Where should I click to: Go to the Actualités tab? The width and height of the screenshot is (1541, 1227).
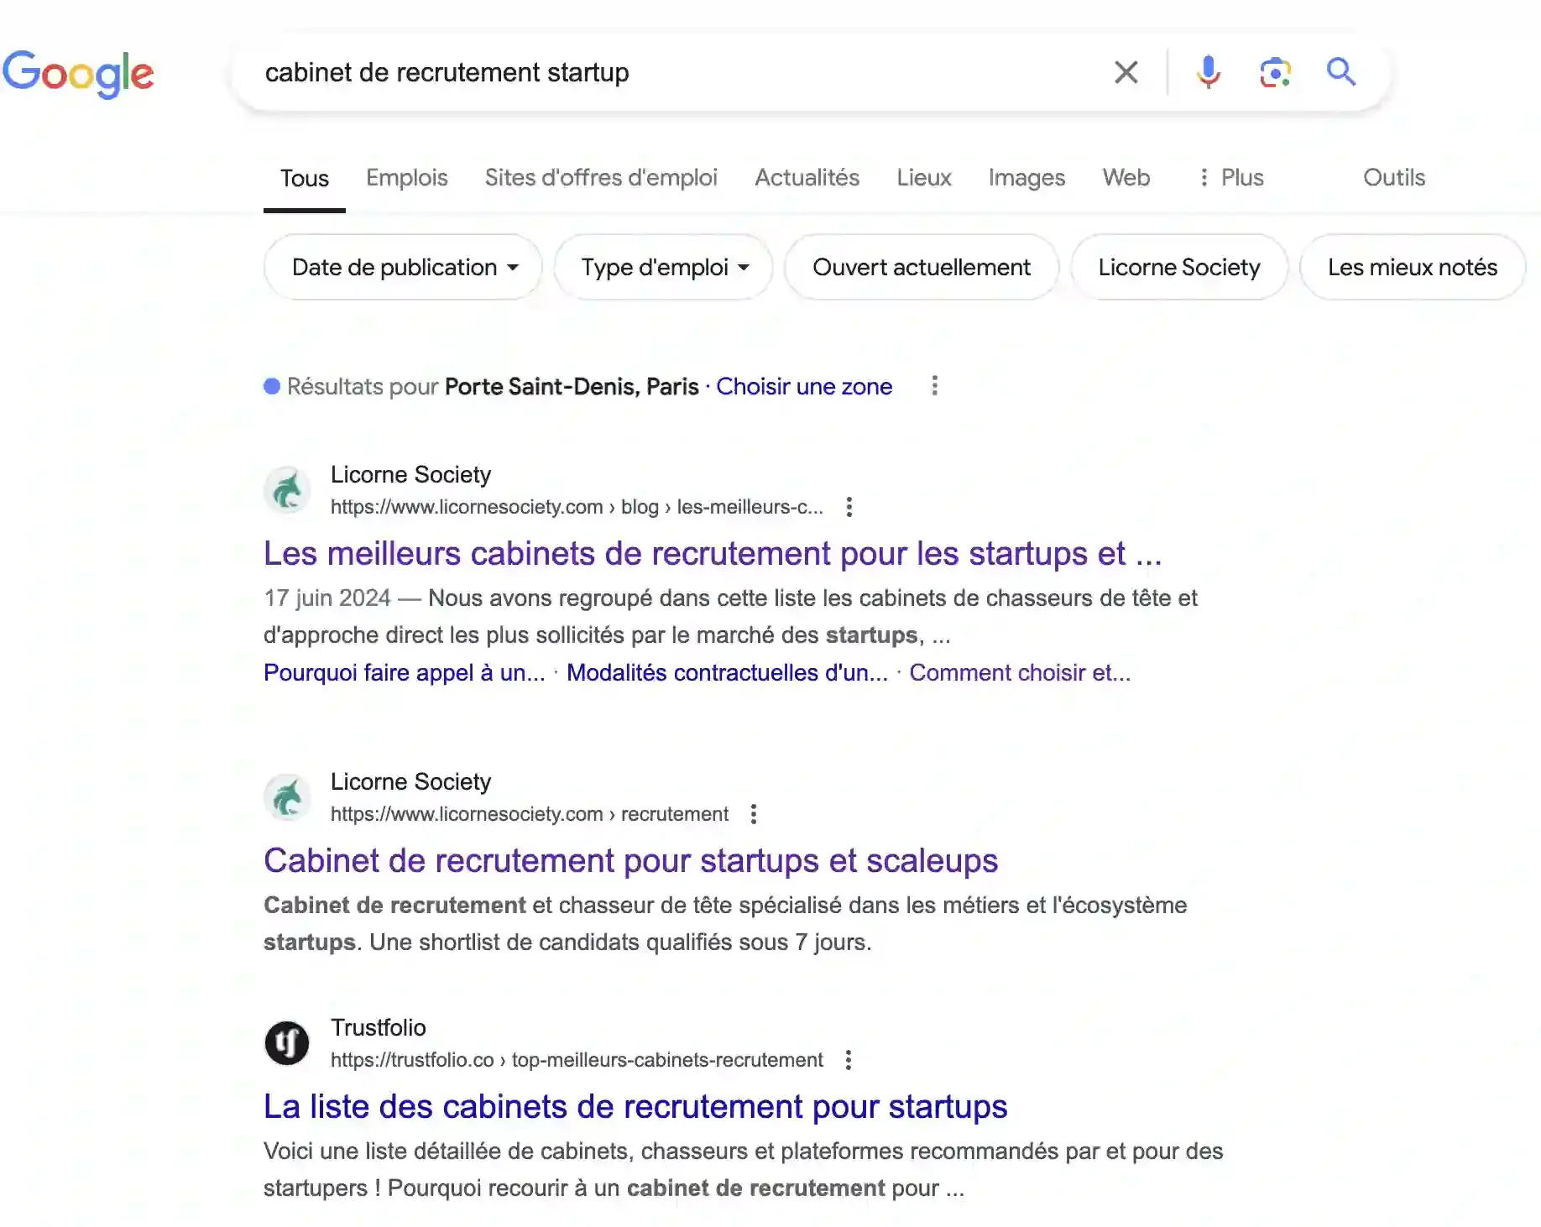[807, 178]
